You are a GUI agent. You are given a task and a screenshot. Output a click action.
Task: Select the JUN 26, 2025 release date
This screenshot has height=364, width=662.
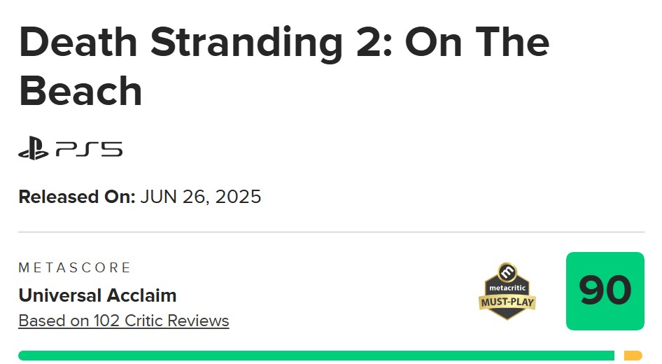coord(201,197)
